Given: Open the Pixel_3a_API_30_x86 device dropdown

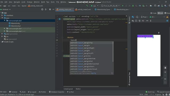Looking at the screenshot, I should coord(110,6).
